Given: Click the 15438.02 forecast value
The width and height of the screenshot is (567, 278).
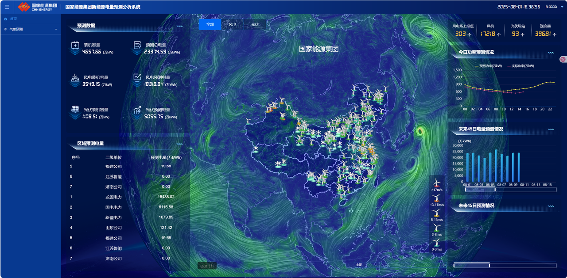Looking at the screenshot, I should (x=166, y=197).
